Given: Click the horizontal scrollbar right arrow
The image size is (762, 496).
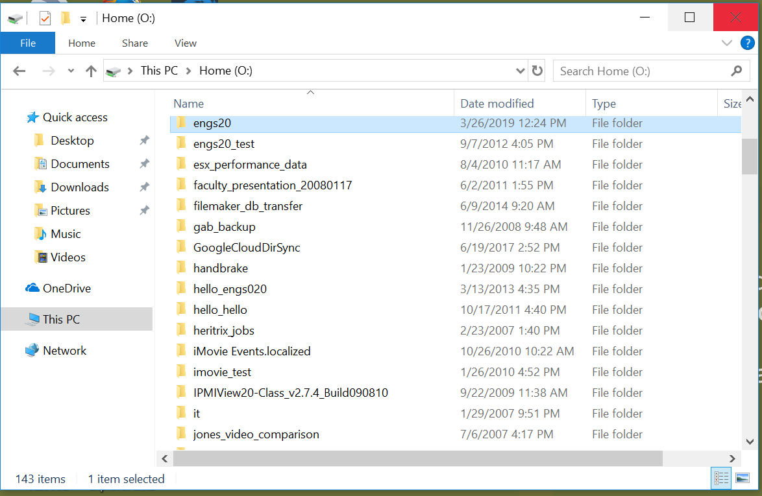Looking at the screenshot, I should 732,458.
